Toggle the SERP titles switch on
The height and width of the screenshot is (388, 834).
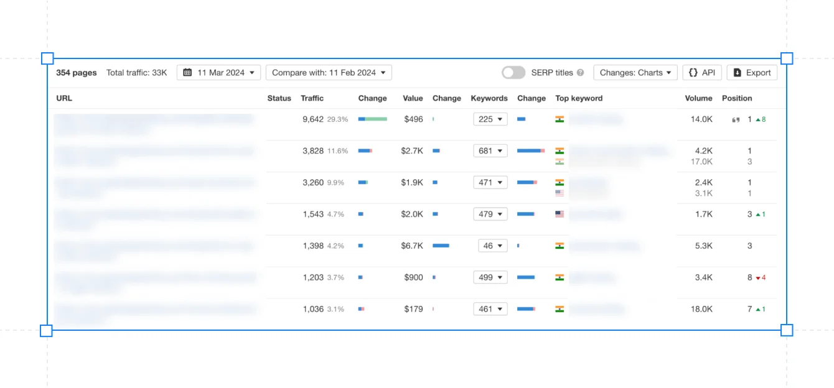[x=513, y=73]
